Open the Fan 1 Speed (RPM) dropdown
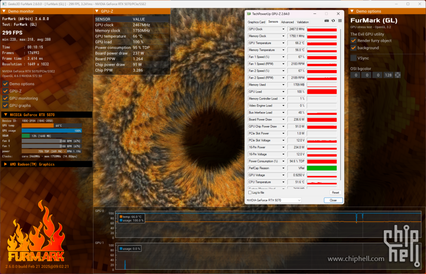Screen dimensions: 426x274 283,64
